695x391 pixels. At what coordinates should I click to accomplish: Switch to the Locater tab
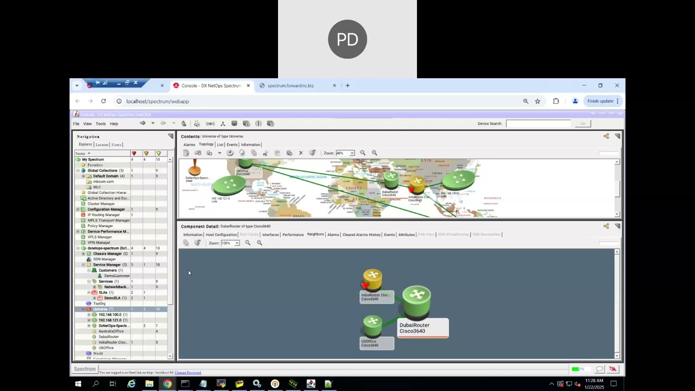click(102, 144)
